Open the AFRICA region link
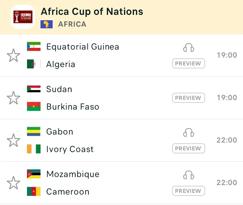Screen dimensions: 243x205 pos(72,24)
